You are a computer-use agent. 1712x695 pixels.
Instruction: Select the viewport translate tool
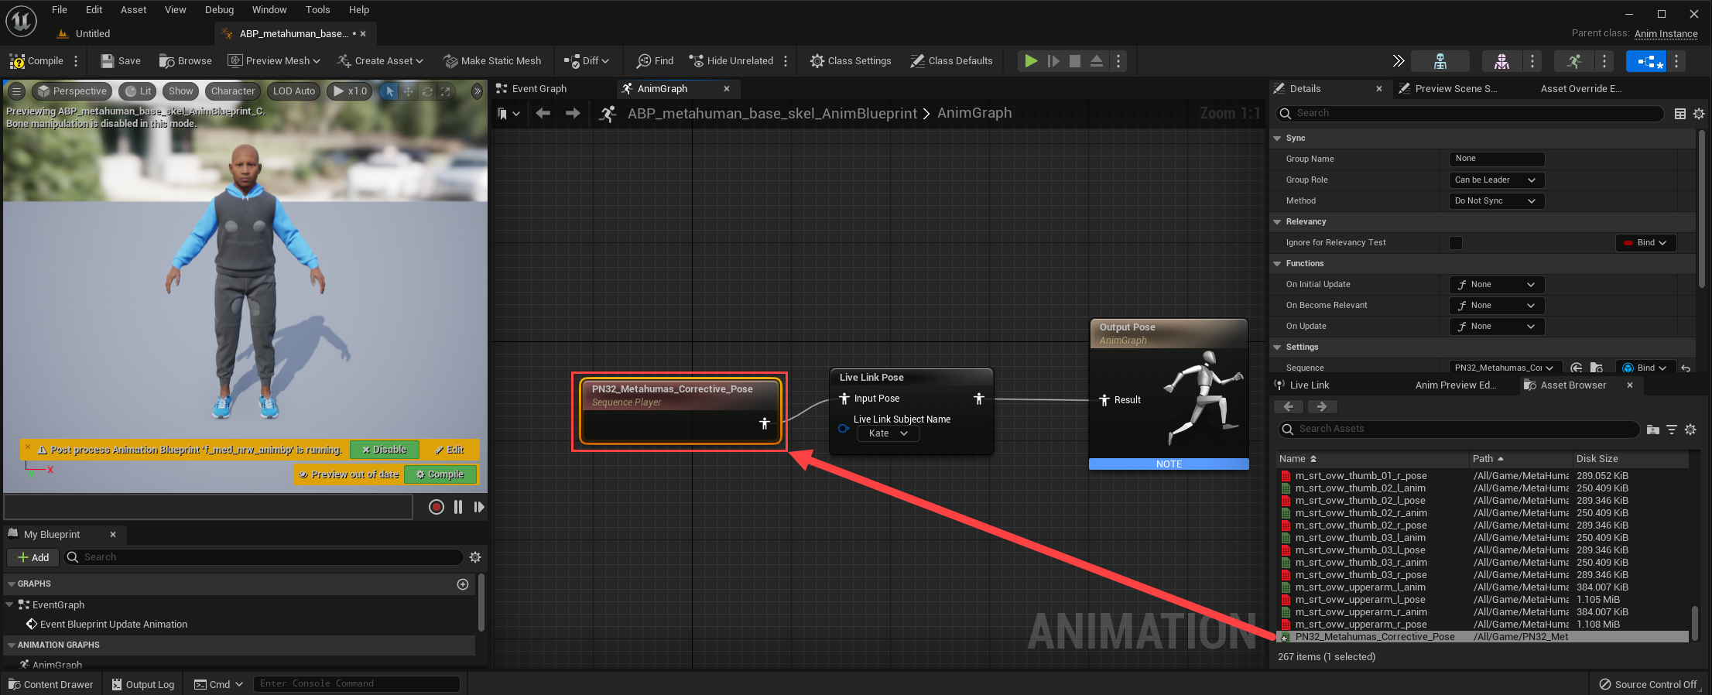(409, 91)
